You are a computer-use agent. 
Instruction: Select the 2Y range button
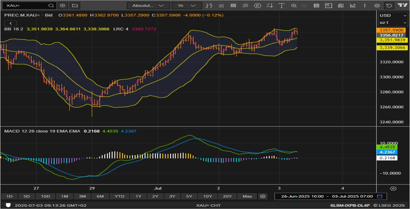coord(155,196)
